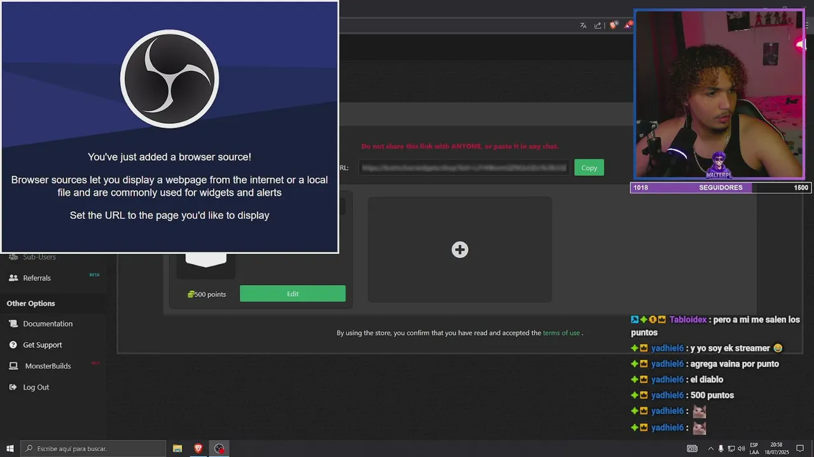Open Get Support in the sidebar
814x457 pixels.
click(x=43, y=345)
